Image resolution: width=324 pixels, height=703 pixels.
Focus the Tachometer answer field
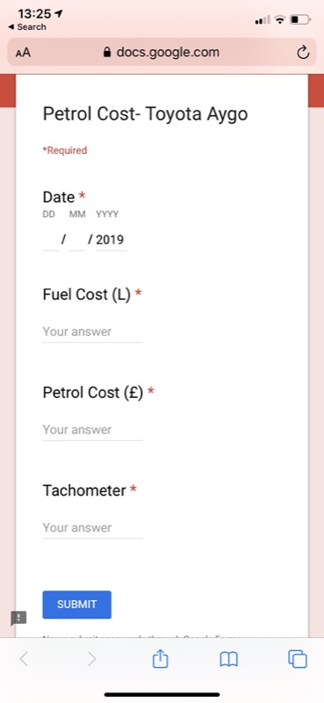tap(93, 528)
